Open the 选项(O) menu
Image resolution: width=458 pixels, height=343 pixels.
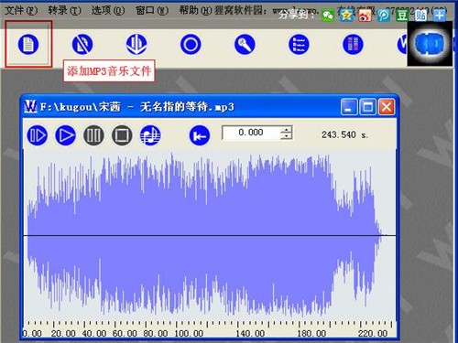108,10
